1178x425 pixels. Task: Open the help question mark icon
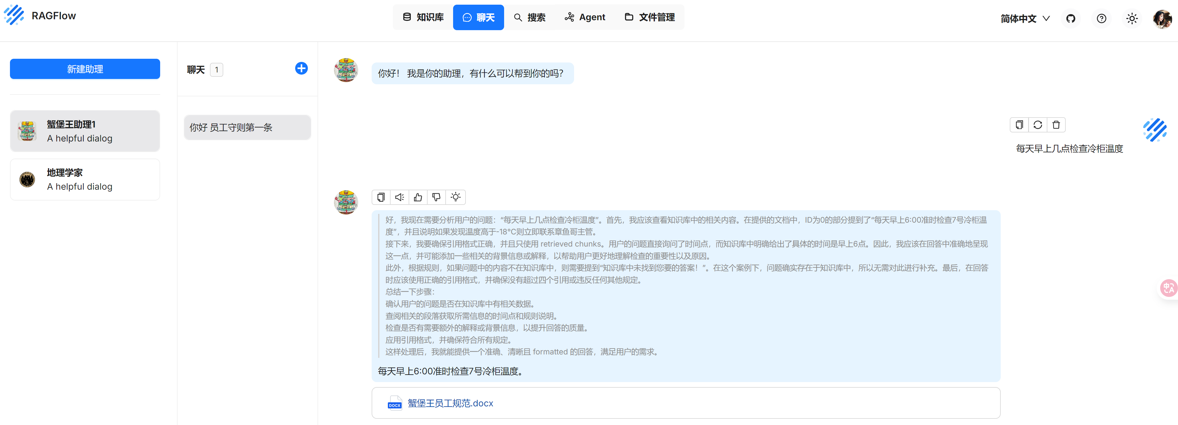coord(1101,18)
